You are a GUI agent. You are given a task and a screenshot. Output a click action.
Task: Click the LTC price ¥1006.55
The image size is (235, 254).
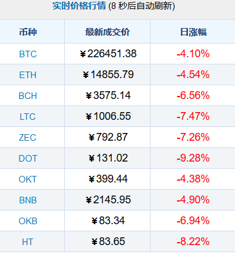[x=108, y=116]
